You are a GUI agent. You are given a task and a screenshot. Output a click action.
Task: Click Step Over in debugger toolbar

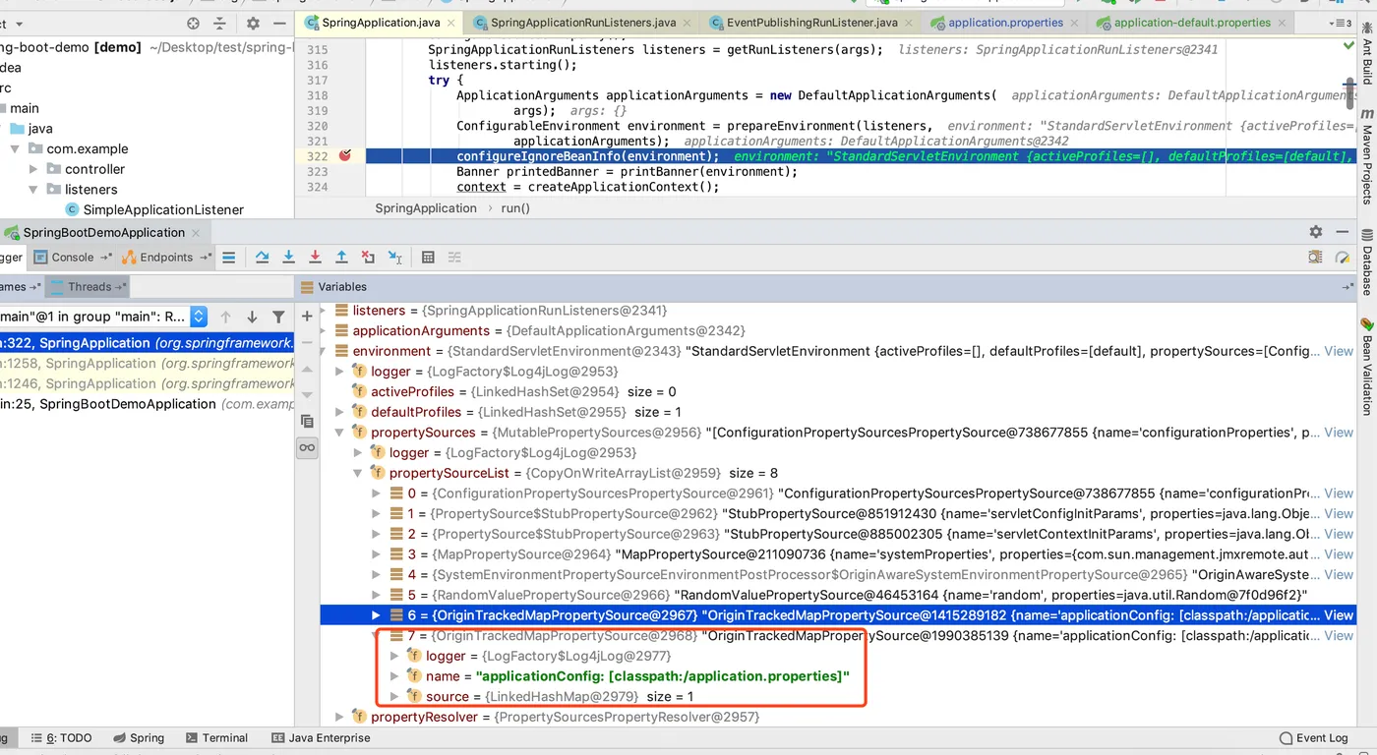(263, 258)
